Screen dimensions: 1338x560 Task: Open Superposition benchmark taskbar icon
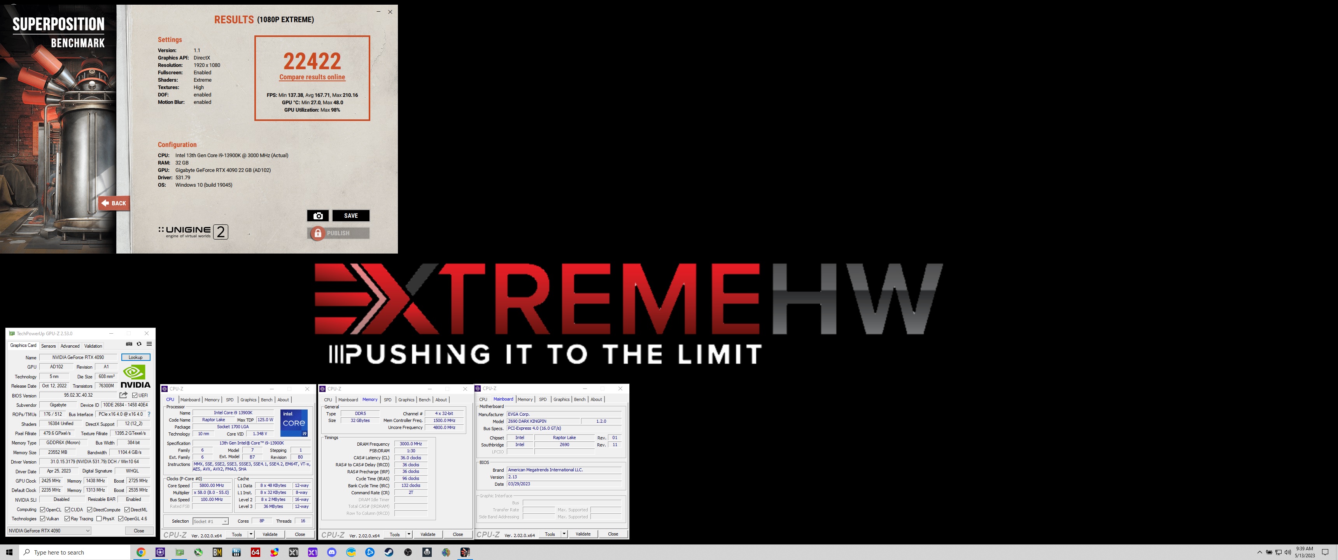tap(465, 552)
